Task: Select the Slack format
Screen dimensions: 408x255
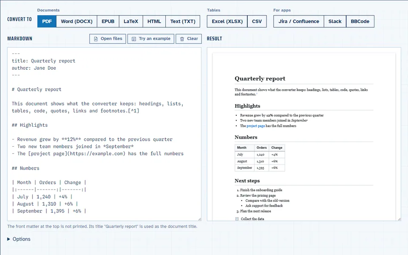Action: point(335,21)
